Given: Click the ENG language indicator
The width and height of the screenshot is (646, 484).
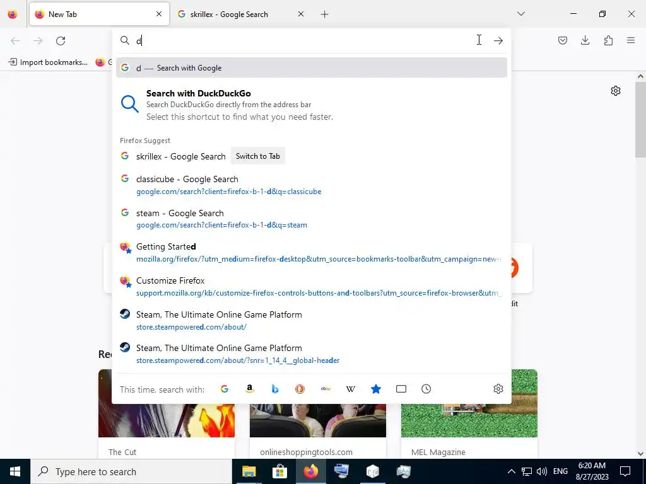Looking at the screenshot, I should pos(560,471).
